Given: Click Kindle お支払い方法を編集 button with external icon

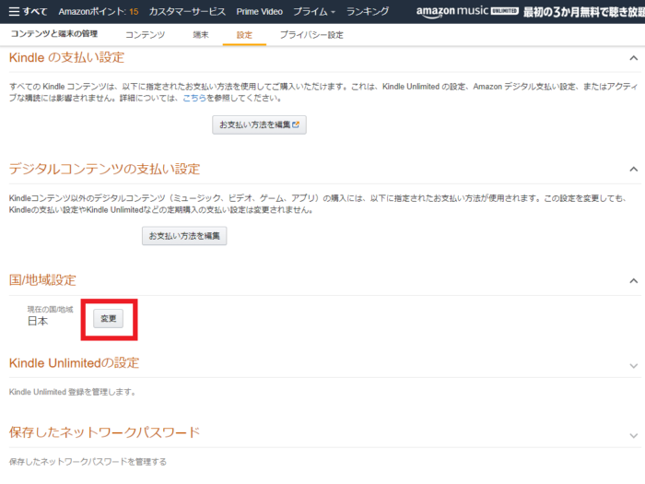Looking at the screenshot, I should (259, 124).
